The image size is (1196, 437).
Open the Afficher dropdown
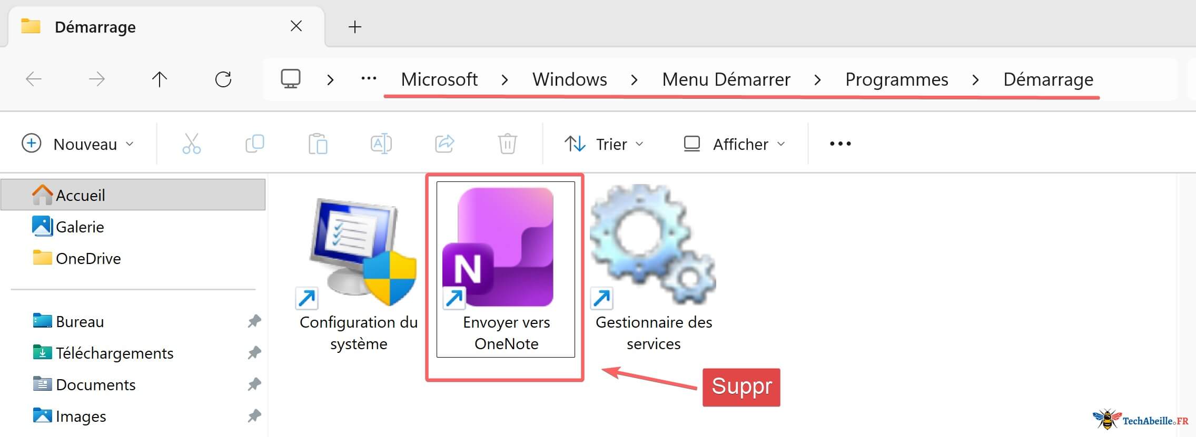[734, 143]
